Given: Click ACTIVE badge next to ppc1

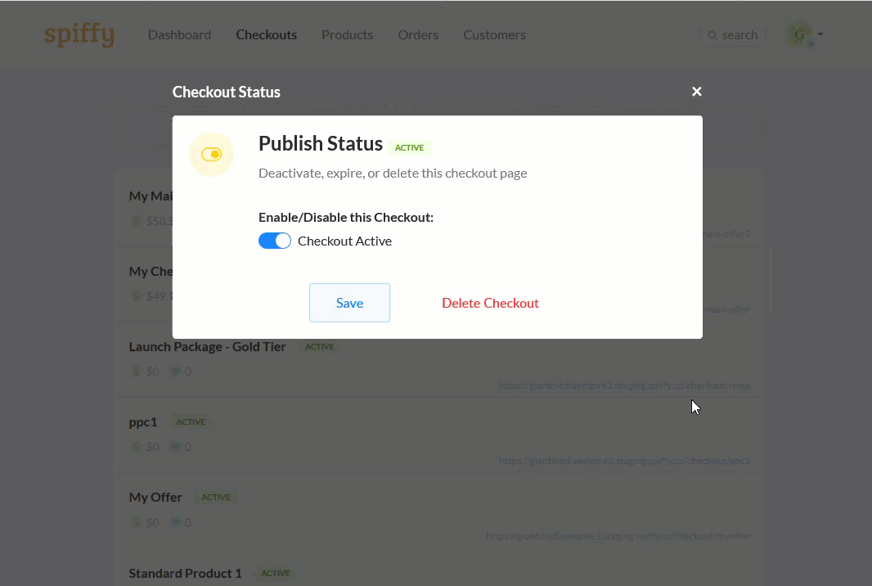Looking at the screenshot, I should pyautogui.click(x=191, y=421).
